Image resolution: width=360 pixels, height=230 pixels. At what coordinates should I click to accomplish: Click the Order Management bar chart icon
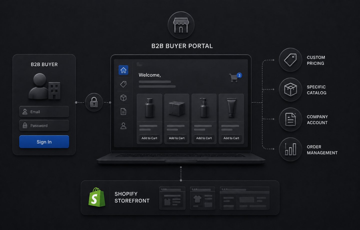pos(290,149)
